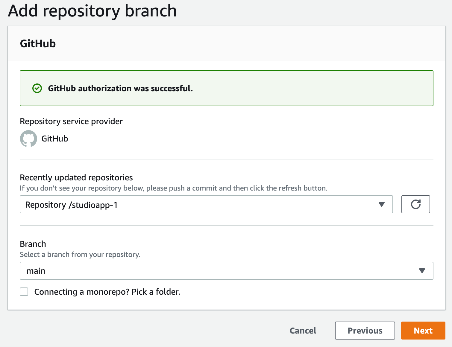Open the Branch dropdown arrow next to main
Screen dimensions: 452x347
coord(422,271)
